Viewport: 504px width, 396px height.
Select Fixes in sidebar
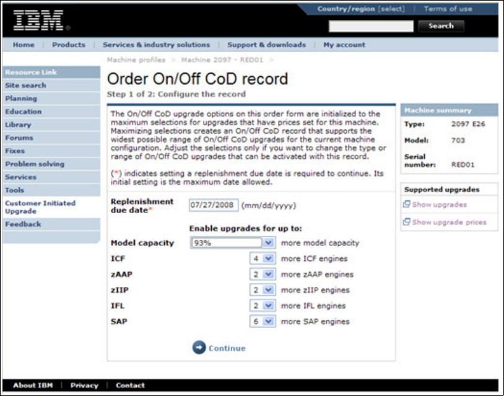point(51,151)
